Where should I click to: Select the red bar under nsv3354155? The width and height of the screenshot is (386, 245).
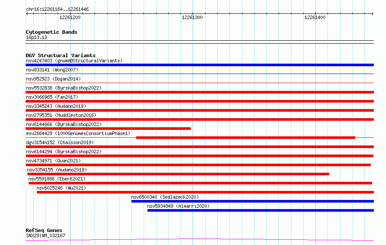coord(178,174)
